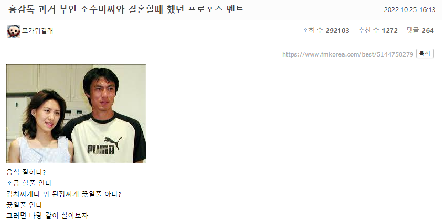Click the 조회 수 292103 view counter
This screenshot has width=447, height=224.
coord(326,31)
